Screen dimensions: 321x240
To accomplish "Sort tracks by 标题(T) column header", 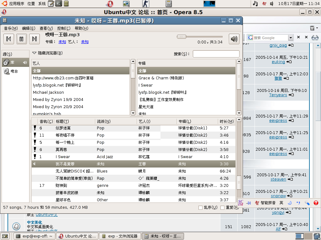I will click(x=75, y=122).
